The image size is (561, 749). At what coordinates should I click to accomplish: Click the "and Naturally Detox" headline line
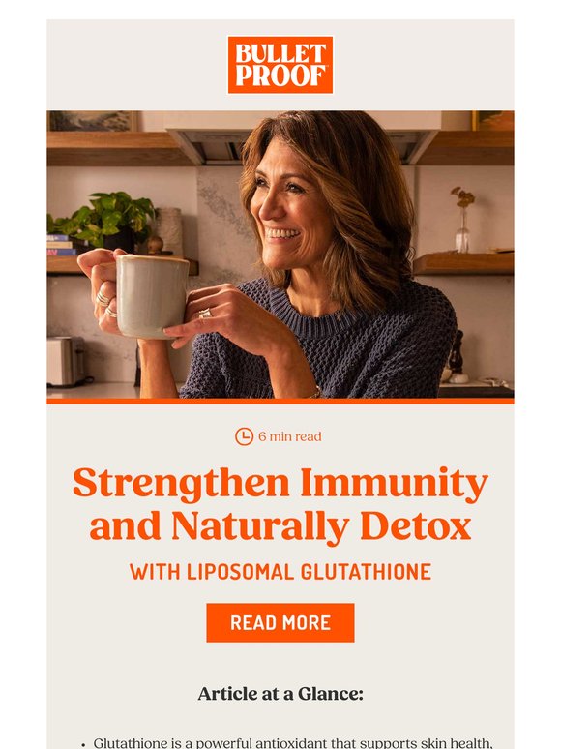[x=280, y=526]
